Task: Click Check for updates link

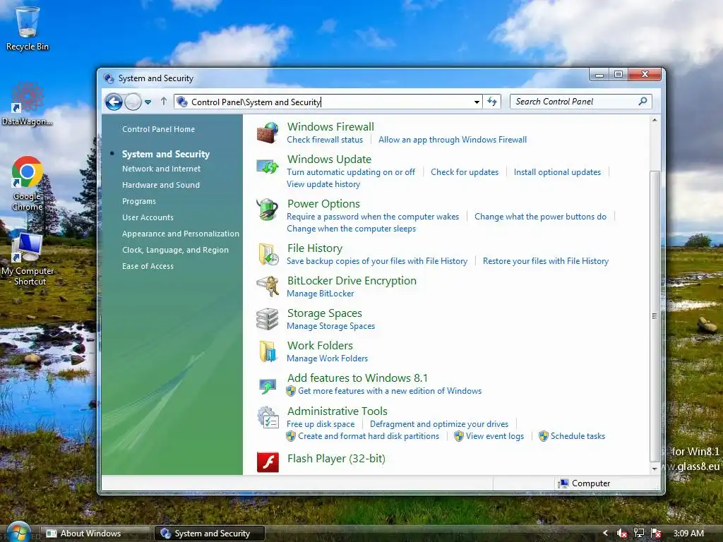Action: pyautogui.click(x=465, y=172)
